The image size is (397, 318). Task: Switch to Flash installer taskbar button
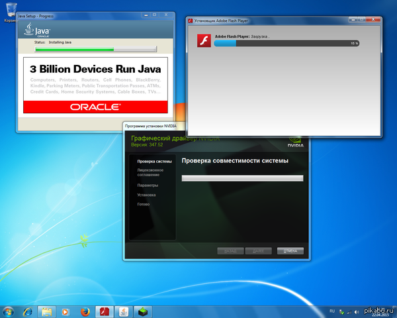tap(104, 311)
